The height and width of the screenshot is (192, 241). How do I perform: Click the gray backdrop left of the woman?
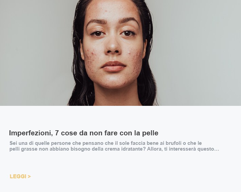coord(35,52)
